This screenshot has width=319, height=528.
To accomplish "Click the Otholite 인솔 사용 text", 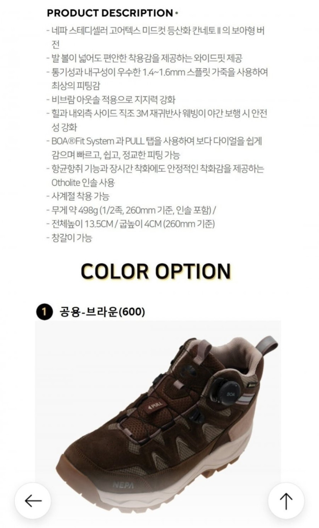I will [83, 182].
